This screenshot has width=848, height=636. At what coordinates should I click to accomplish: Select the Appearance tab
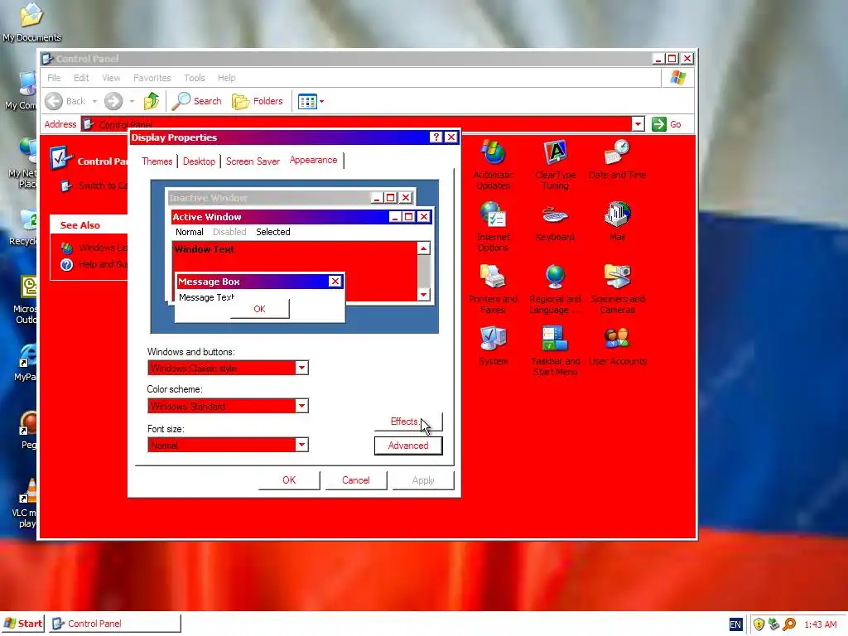click(314, 160)
